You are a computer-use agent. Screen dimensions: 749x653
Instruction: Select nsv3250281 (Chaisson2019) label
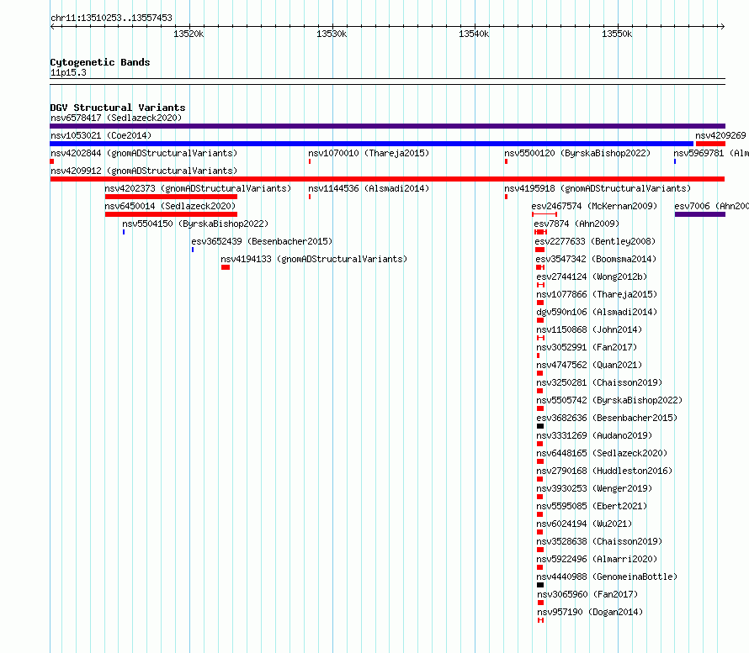pyautogui.click(x=599, y=382)
